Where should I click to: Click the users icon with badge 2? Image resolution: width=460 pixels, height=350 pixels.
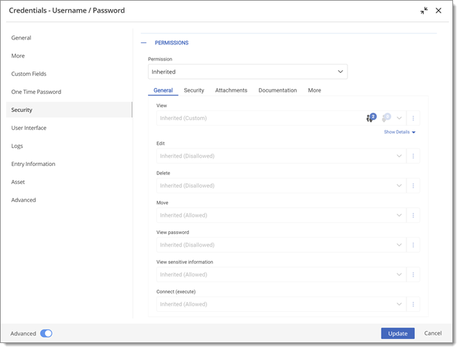click(x=371, y=118)
